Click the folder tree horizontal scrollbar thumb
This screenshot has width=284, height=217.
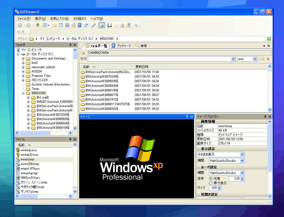point(35,133)
